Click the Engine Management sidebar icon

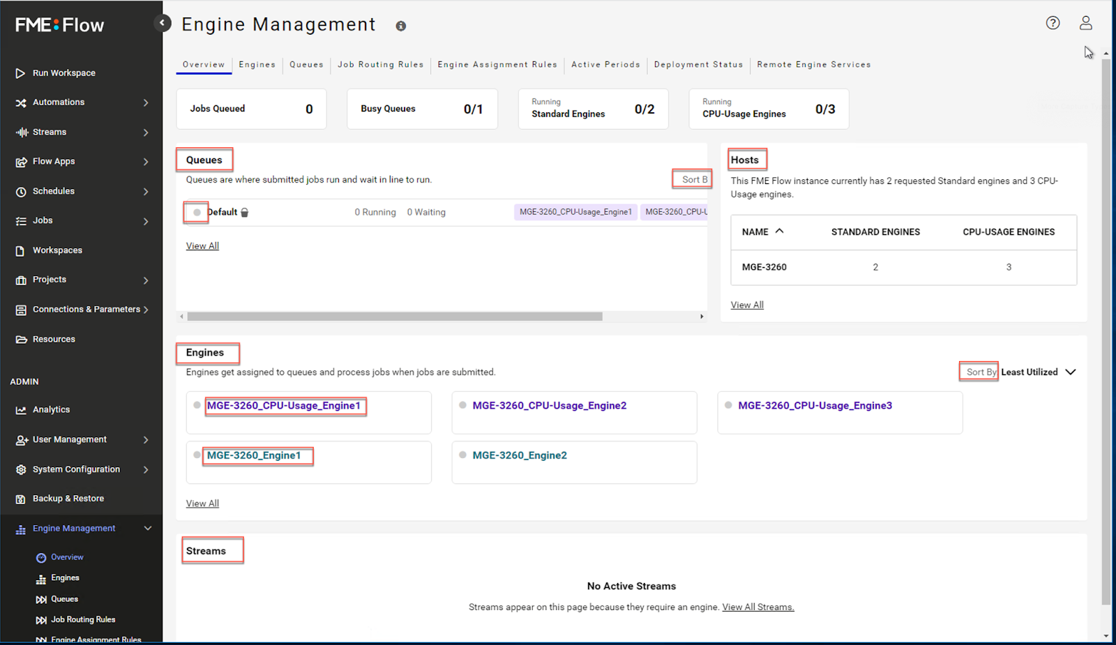click(x=21, y=529)
